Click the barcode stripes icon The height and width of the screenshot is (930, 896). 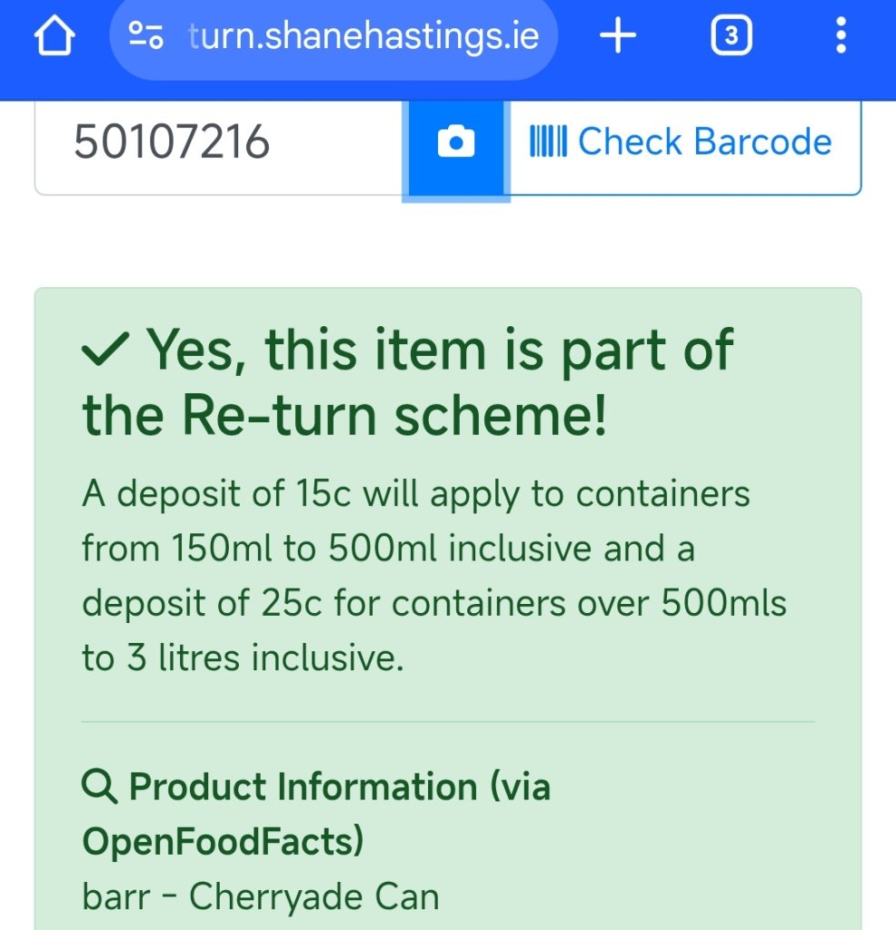548,141
